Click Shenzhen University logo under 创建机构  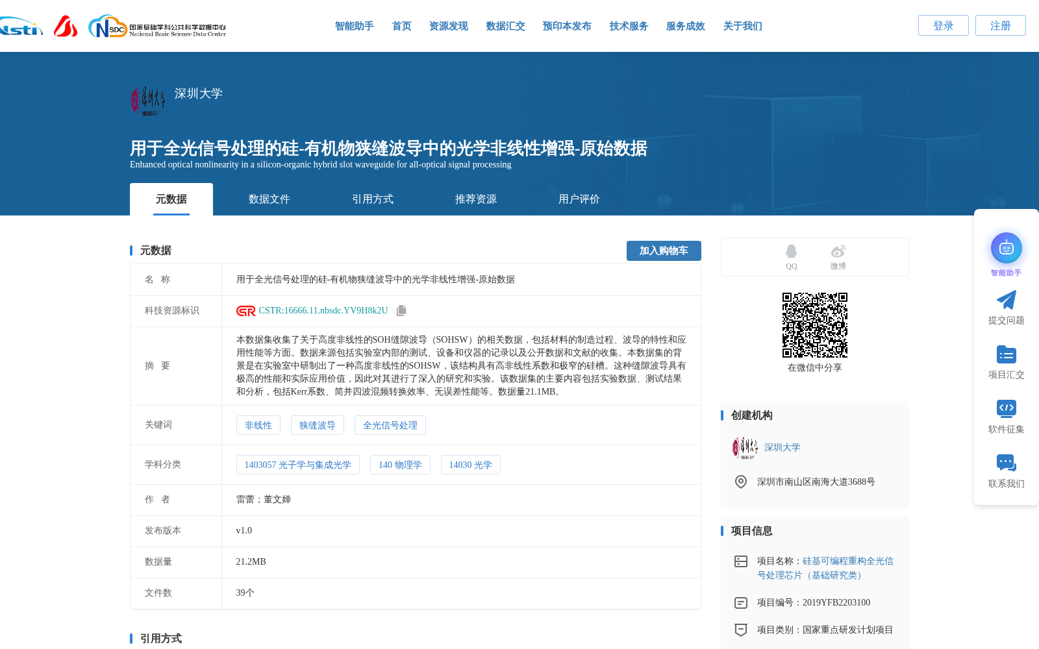pos(745,448)
